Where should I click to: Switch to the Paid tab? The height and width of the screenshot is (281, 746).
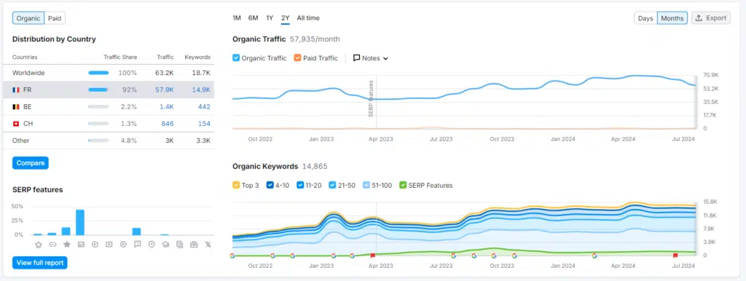(x=55, y=18)
